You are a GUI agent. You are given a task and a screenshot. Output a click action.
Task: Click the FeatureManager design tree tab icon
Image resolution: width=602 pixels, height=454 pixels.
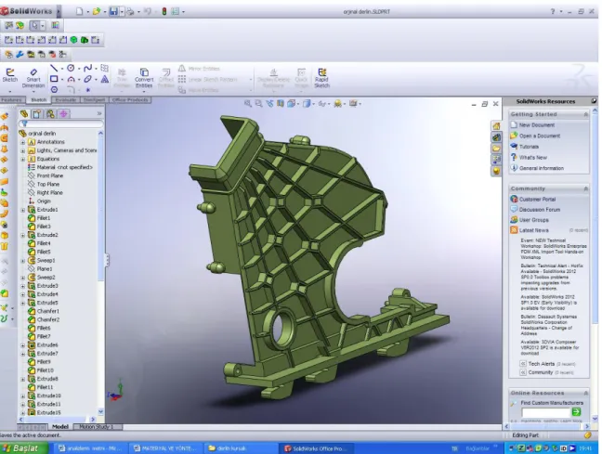point(24,113)
